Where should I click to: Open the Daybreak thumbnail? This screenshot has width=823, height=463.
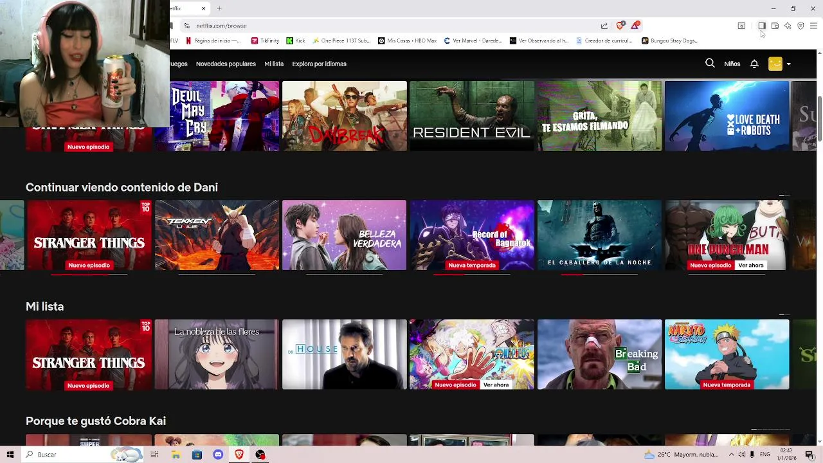point(344,116)
